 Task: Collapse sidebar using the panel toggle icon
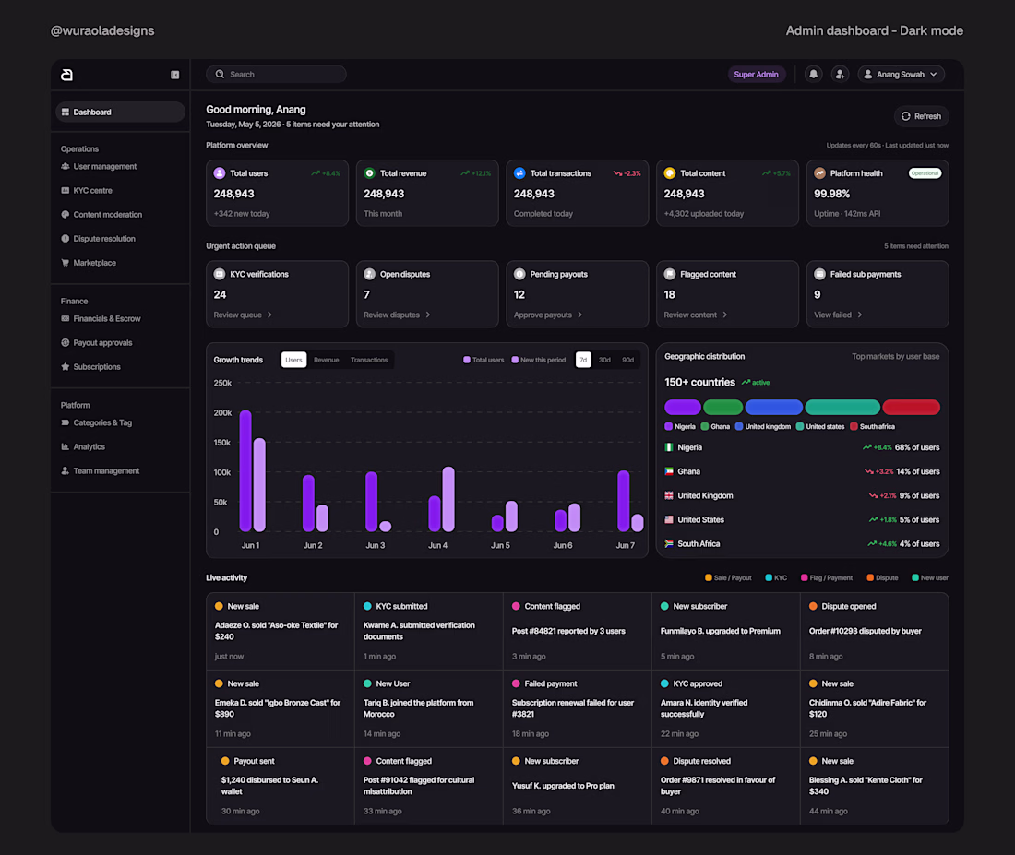(x=174, y=75)
